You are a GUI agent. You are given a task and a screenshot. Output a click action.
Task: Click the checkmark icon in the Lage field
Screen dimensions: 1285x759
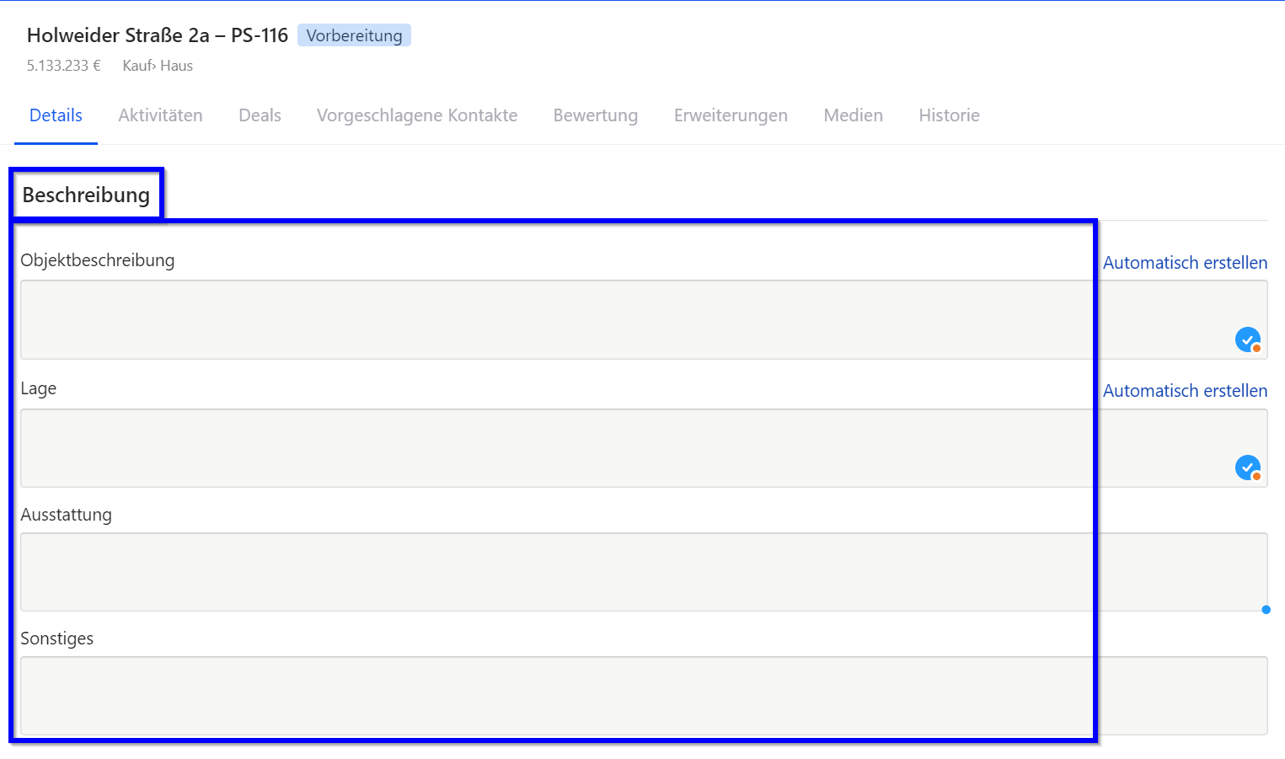[1247, 468]
